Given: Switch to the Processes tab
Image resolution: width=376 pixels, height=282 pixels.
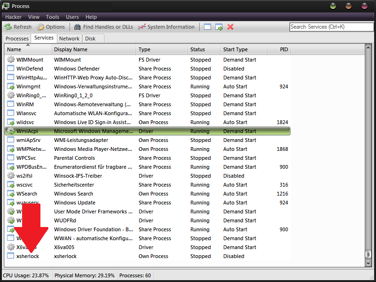Looking at the screenshot, I should pyautogui.click(x=17, y=39).
